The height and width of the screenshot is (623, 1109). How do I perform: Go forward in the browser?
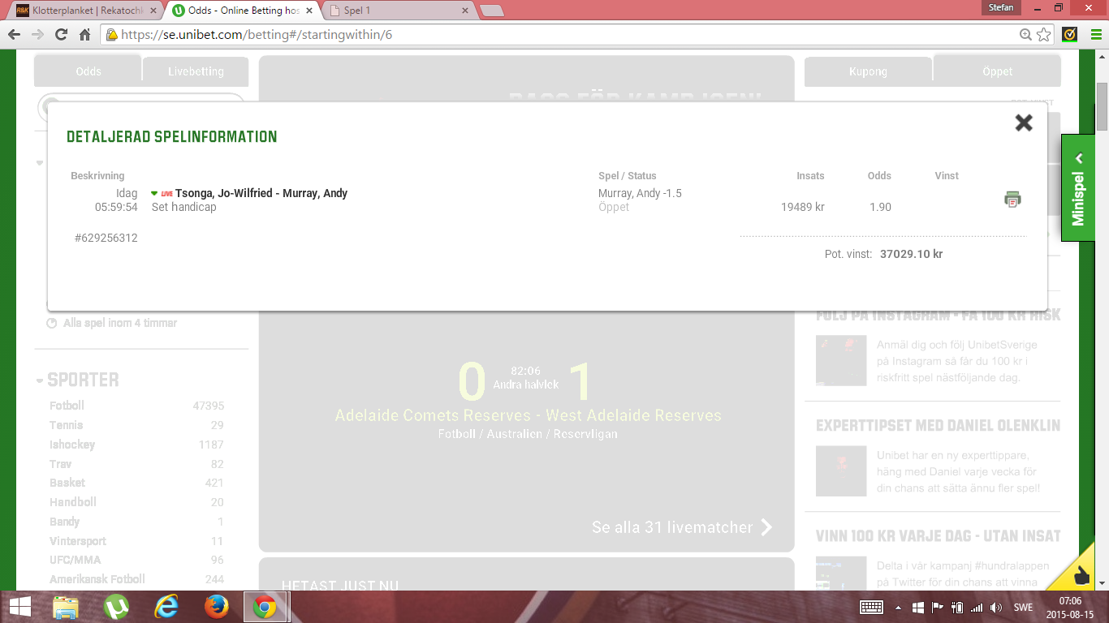click(x=37, y=35)
